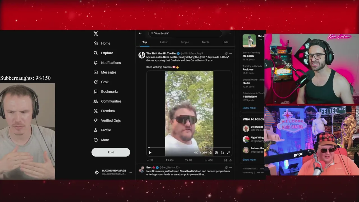This screenshot has height=202, width=359.
Task: View the 40K post views analytics
Action: [209, 160]
